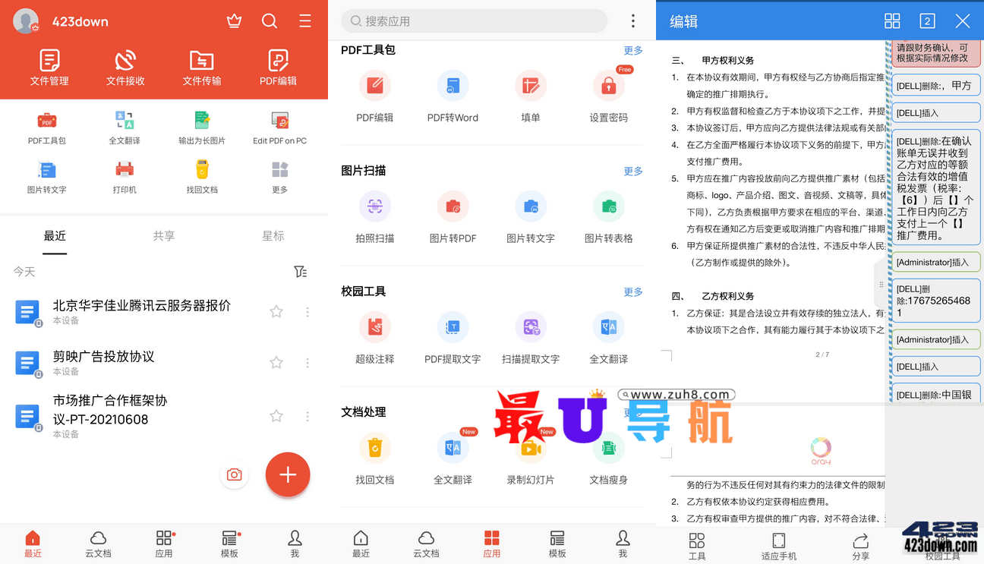Select the [DELL]删除:，甲方 revision comment

tap(935, 86)
